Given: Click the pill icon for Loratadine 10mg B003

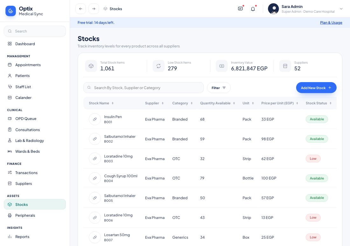Looking at the screenshot, I should coord(95,158).
